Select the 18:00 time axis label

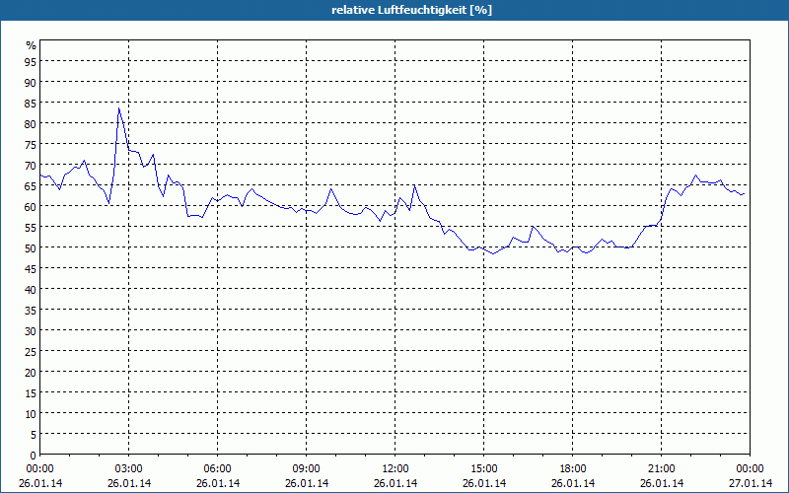(x=573, y=468)
